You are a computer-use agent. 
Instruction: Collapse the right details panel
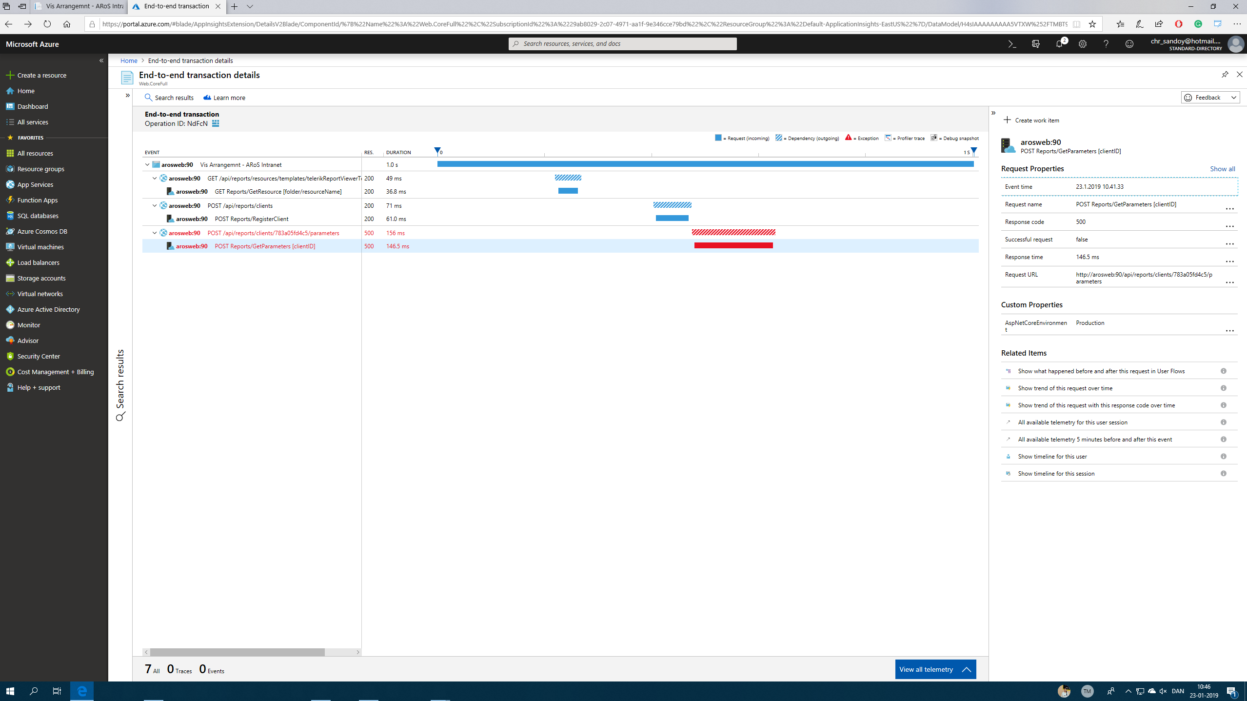(x=993, y=113)
